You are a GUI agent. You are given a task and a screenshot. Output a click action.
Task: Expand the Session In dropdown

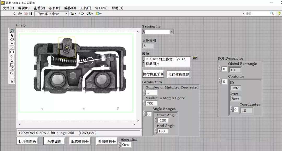(171, 32)
